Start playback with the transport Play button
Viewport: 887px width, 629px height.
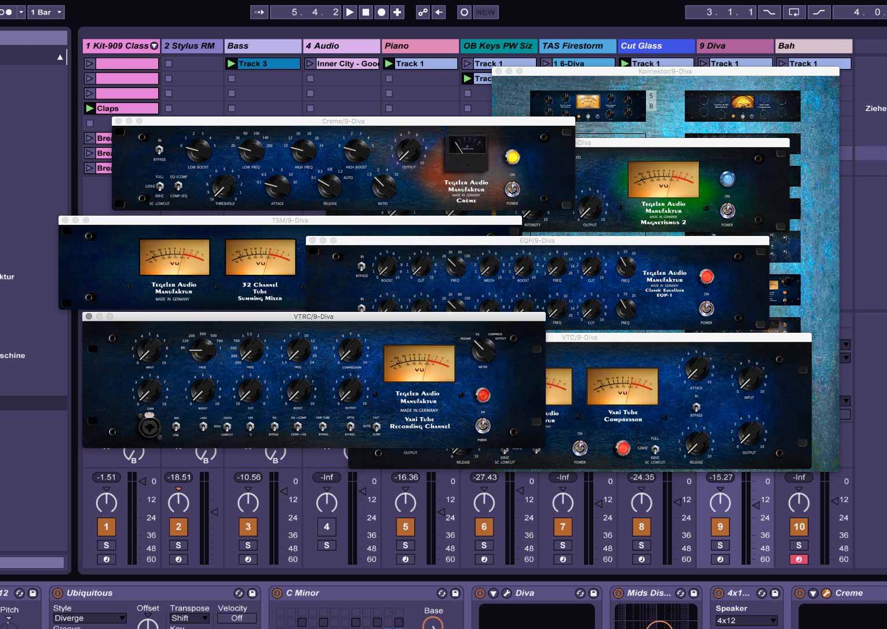[350, 12]
